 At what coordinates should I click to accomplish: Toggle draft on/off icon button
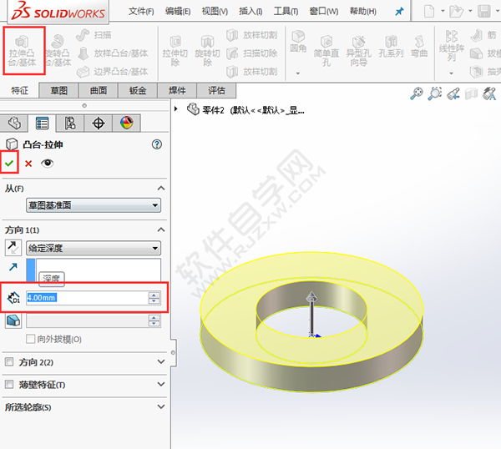[13, 320]
